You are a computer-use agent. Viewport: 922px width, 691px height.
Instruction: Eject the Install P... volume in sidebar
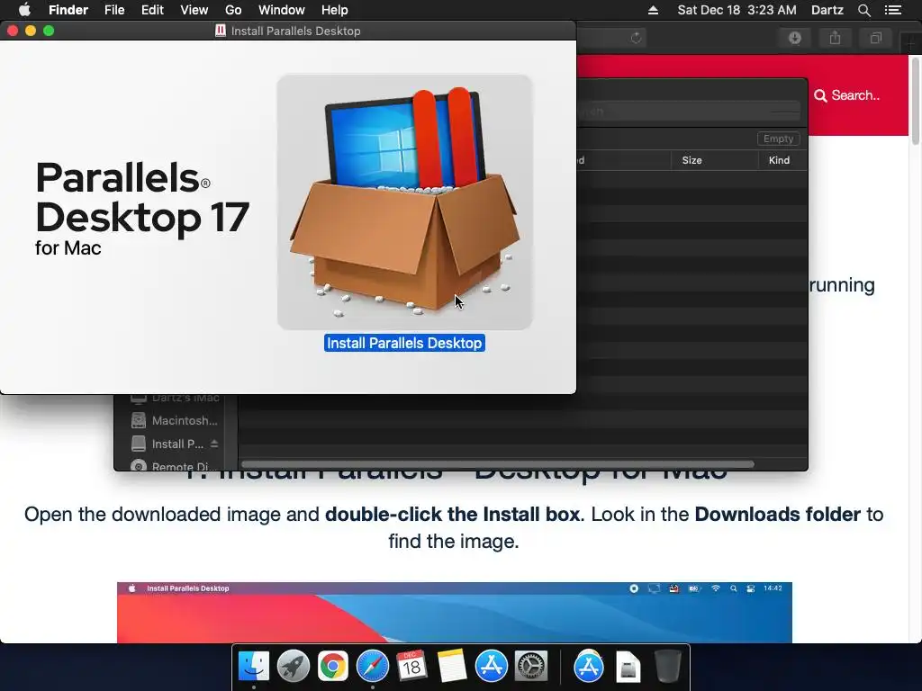tap(214, 444)
